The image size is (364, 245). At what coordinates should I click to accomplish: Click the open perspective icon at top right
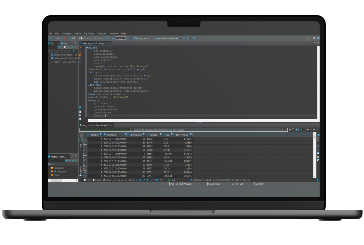pyautogui.click(x=314, y=38)
